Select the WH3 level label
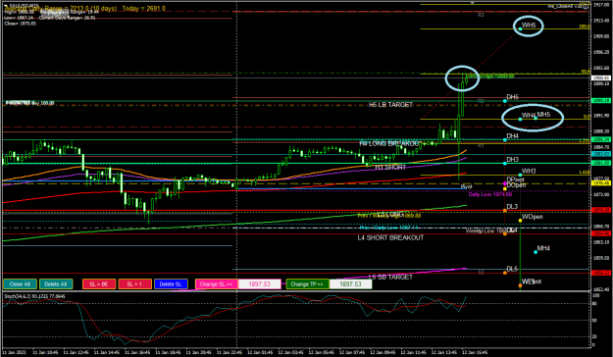613x357 pixels. (x=529, y=171)
